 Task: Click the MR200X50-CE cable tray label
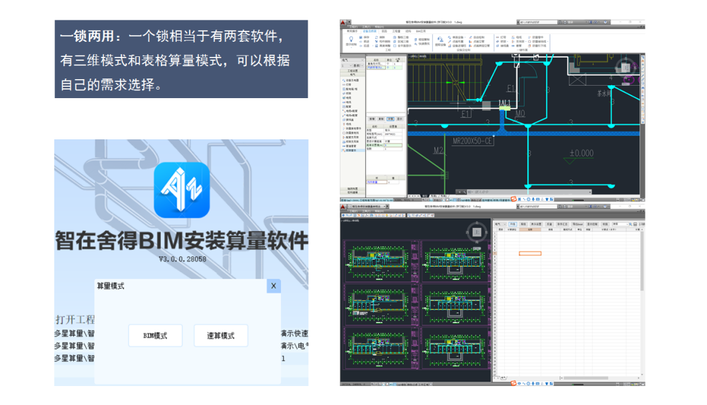click(473, 141)
